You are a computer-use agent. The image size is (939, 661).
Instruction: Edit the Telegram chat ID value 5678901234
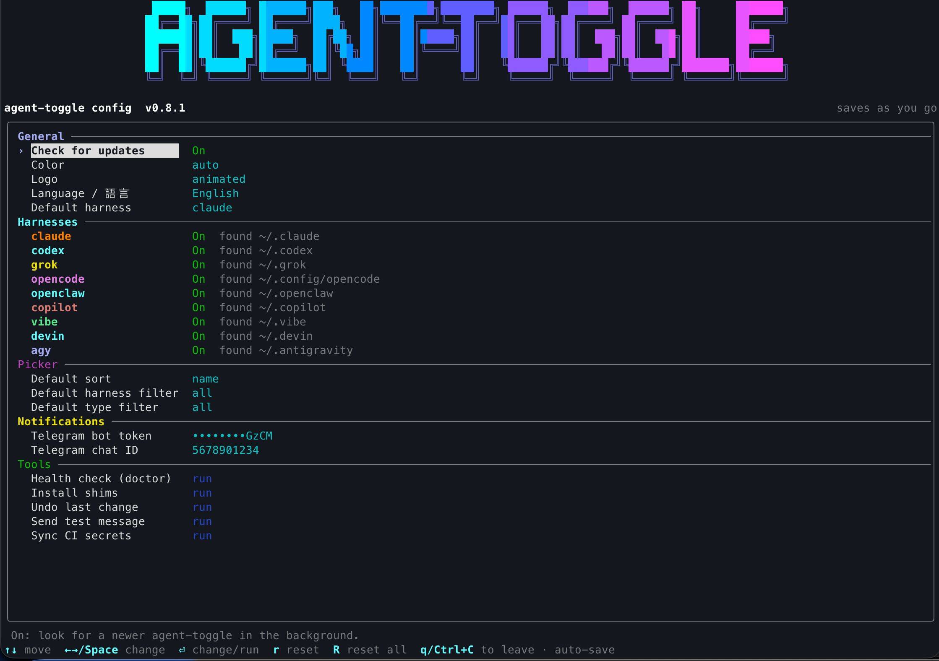pos(225,450)
